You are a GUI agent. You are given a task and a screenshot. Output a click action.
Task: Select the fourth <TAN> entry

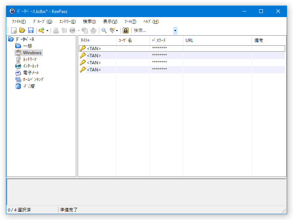(182, 70)
